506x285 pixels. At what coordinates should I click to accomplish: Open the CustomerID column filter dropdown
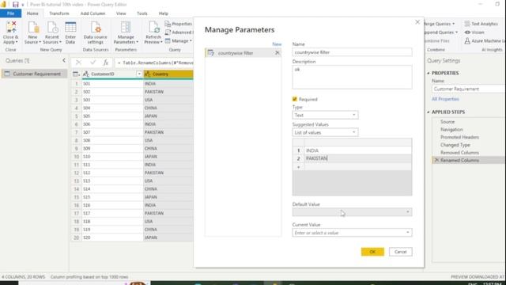tap(139, 74)
